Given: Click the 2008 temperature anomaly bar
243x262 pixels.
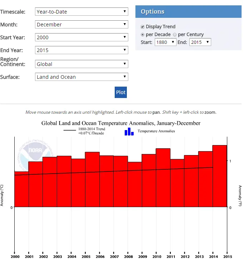Looking at the screenshot, I should 135,185.
